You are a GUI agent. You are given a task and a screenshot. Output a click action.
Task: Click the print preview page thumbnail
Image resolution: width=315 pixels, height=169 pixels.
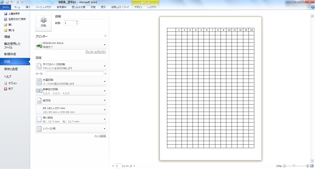[211, 88]
